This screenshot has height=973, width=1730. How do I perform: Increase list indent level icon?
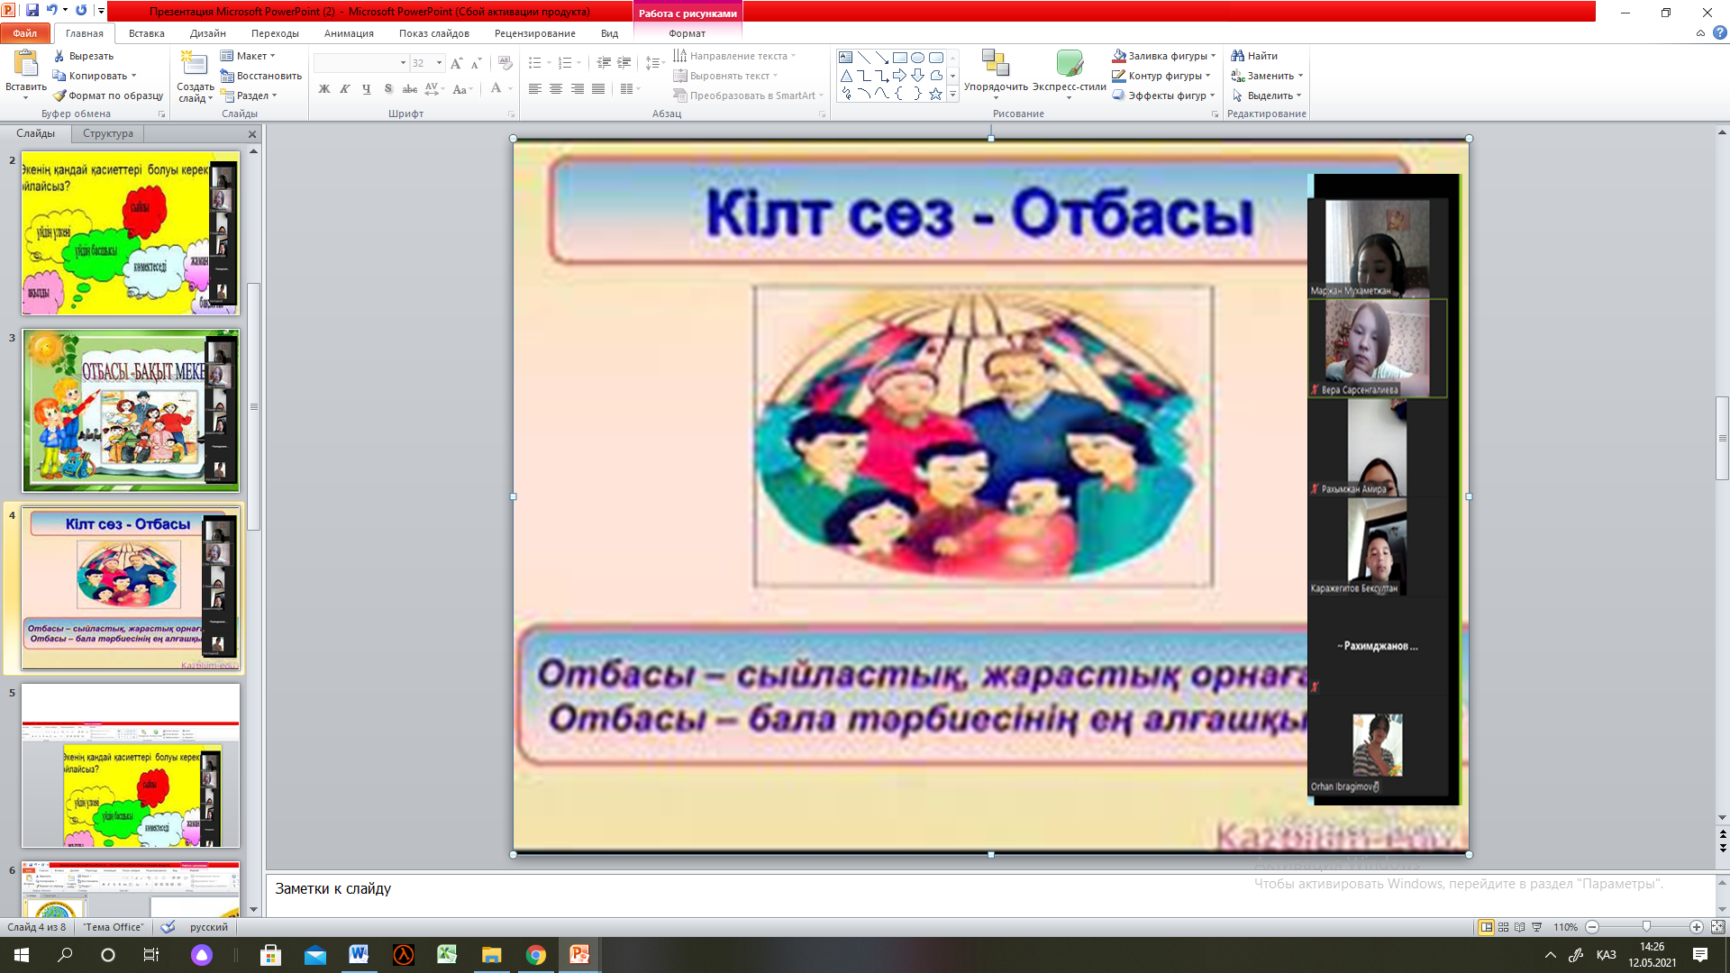624,63
